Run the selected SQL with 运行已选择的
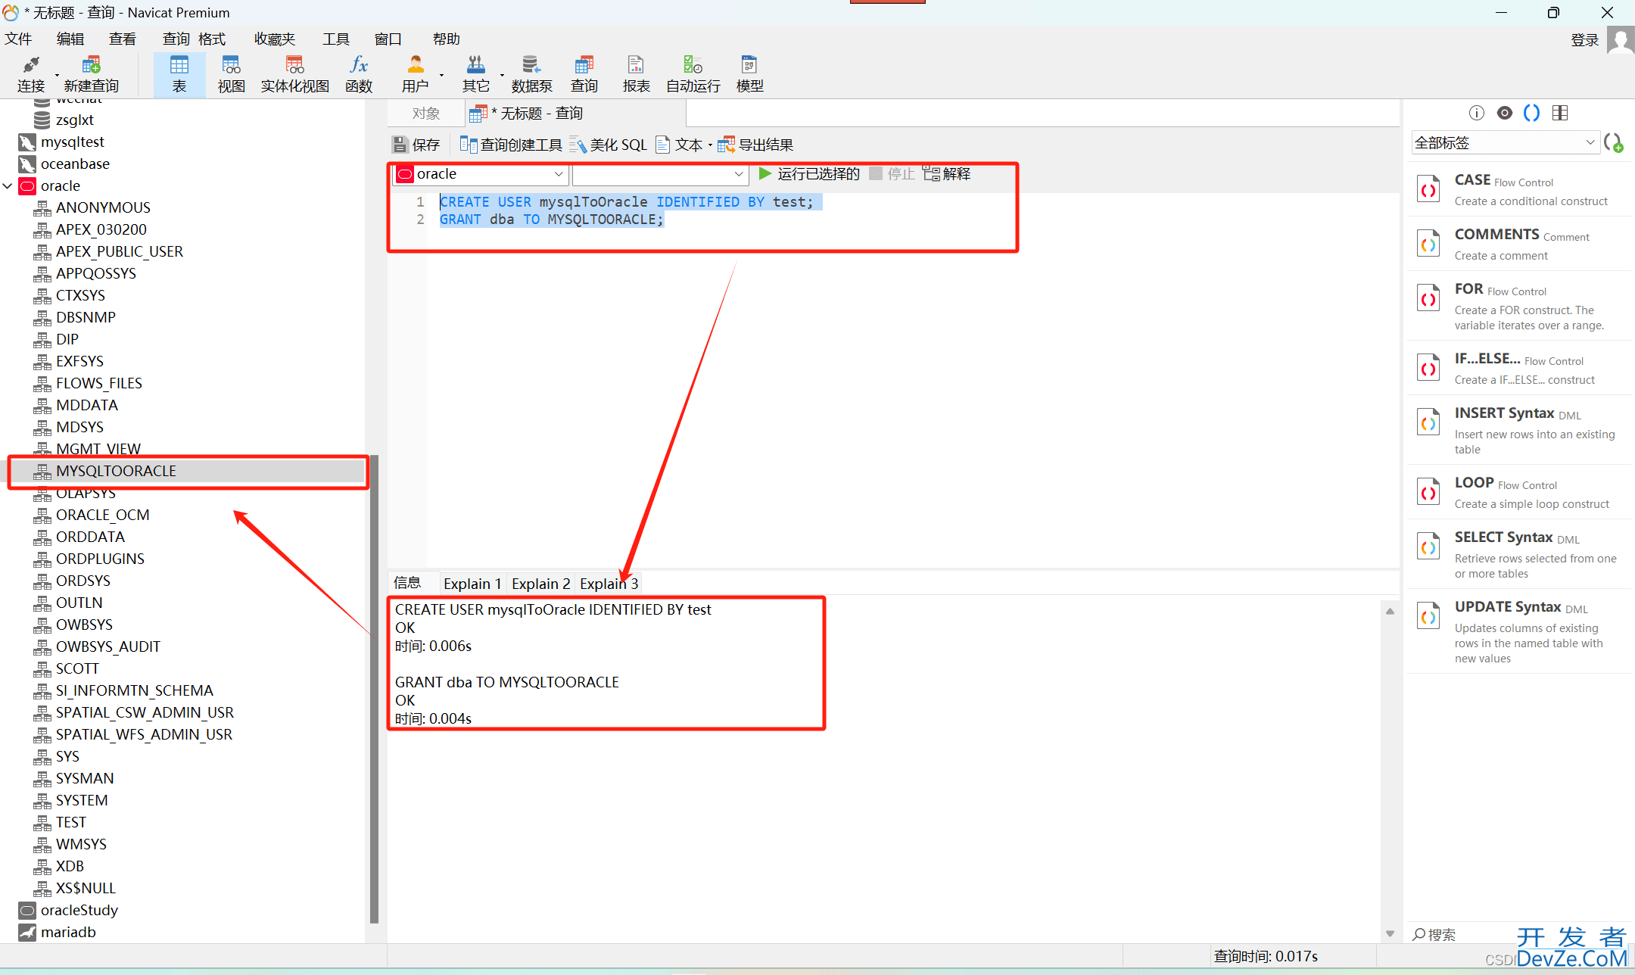 click(x=809, y=174)
